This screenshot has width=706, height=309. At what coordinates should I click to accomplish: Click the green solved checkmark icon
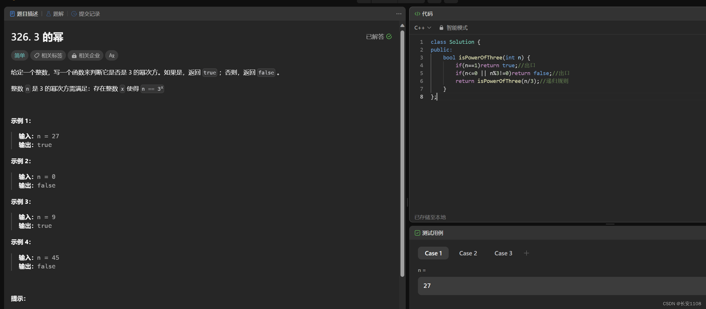[389, 37]
